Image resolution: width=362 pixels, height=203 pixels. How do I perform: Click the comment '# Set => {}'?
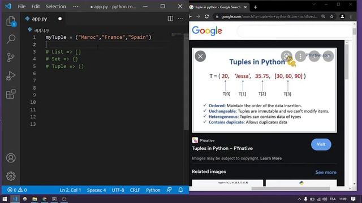coord(62,59)
